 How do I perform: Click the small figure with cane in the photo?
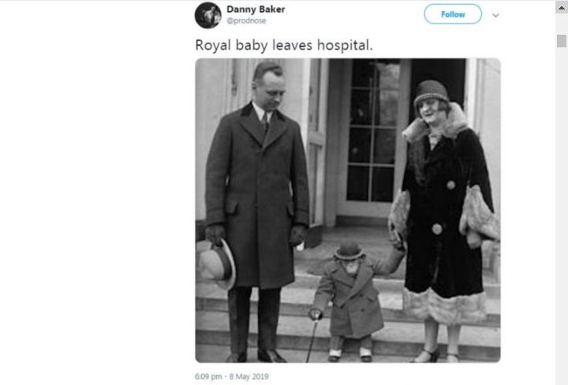click(349, 301)
